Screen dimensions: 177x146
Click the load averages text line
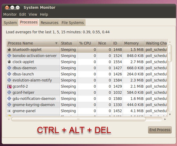(x=58, y=32)
